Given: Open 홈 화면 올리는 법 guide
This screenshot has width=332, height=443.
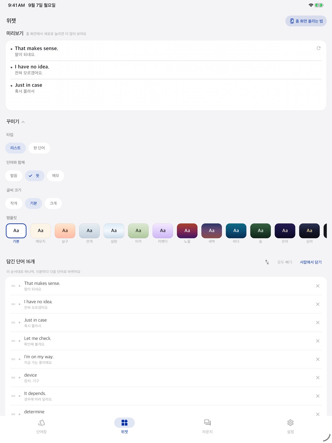Looking at the screenshot, I should 306,21.
